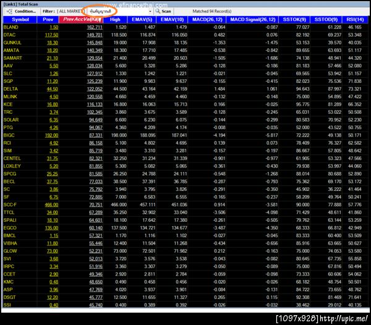Viewport: 371px width, 325px height.
Task: Click BLAND previous price 1.50 link
Action: click(x=54, y=27)
